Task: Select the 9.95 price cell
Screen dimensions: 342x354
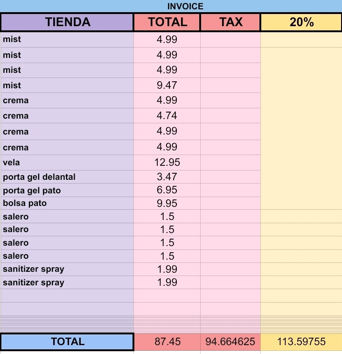Action: (167, 203)
